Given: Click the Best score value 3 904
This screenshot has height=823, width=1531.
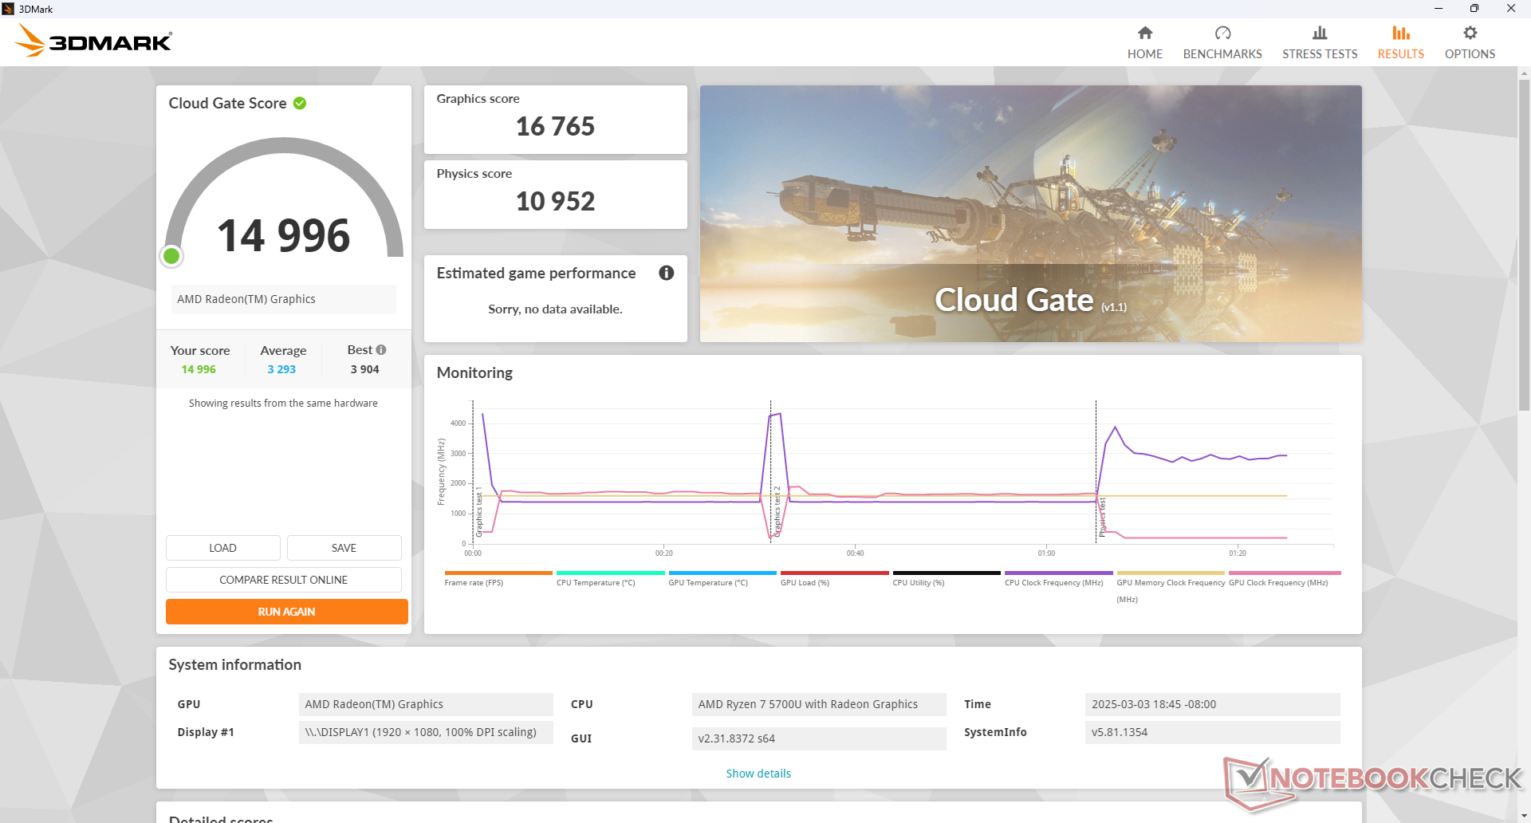Looking at the screenshot, I should [364, 369].
